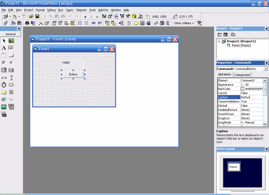Screen dimensions: 269x195
Task: Select the Image tool
Action: pyautogui.click(x=4, y=107)
